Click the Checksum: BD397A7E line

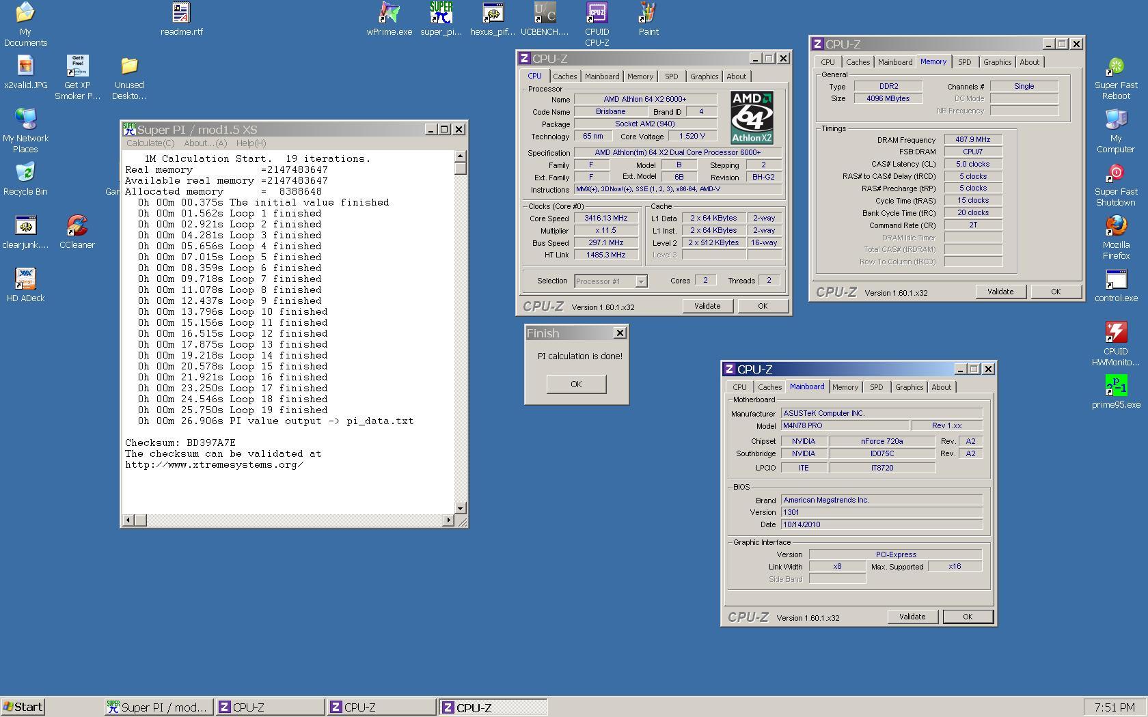(x=180, y=442)
